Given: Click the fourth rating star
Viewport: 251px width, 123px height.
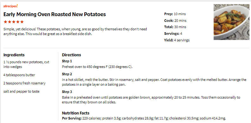Looking at the screenshot, I should click(18, 22).
